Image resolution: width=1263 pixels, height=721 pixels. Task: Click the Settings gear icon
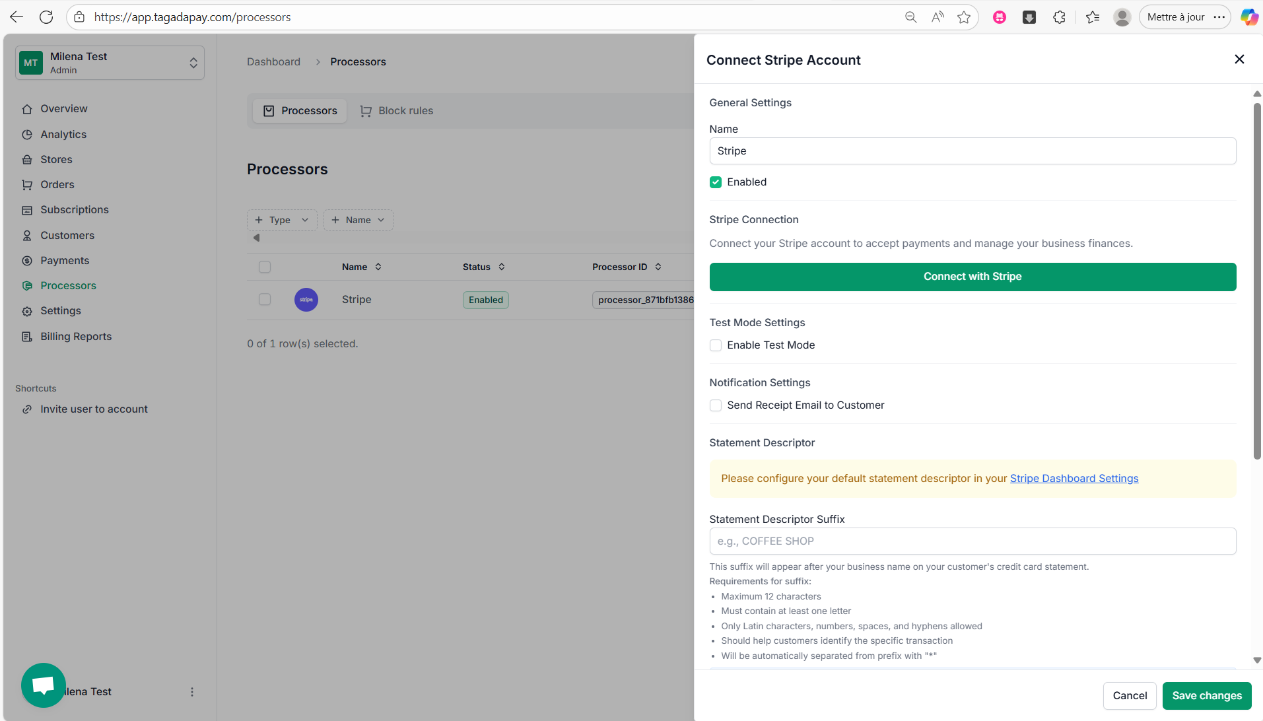[x=27, y=311]
